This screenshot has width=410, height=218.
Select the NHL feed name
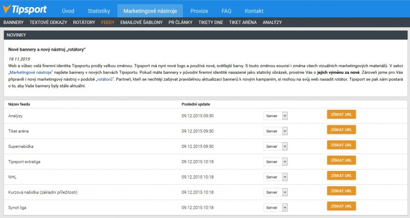click(x=12, y=177)
